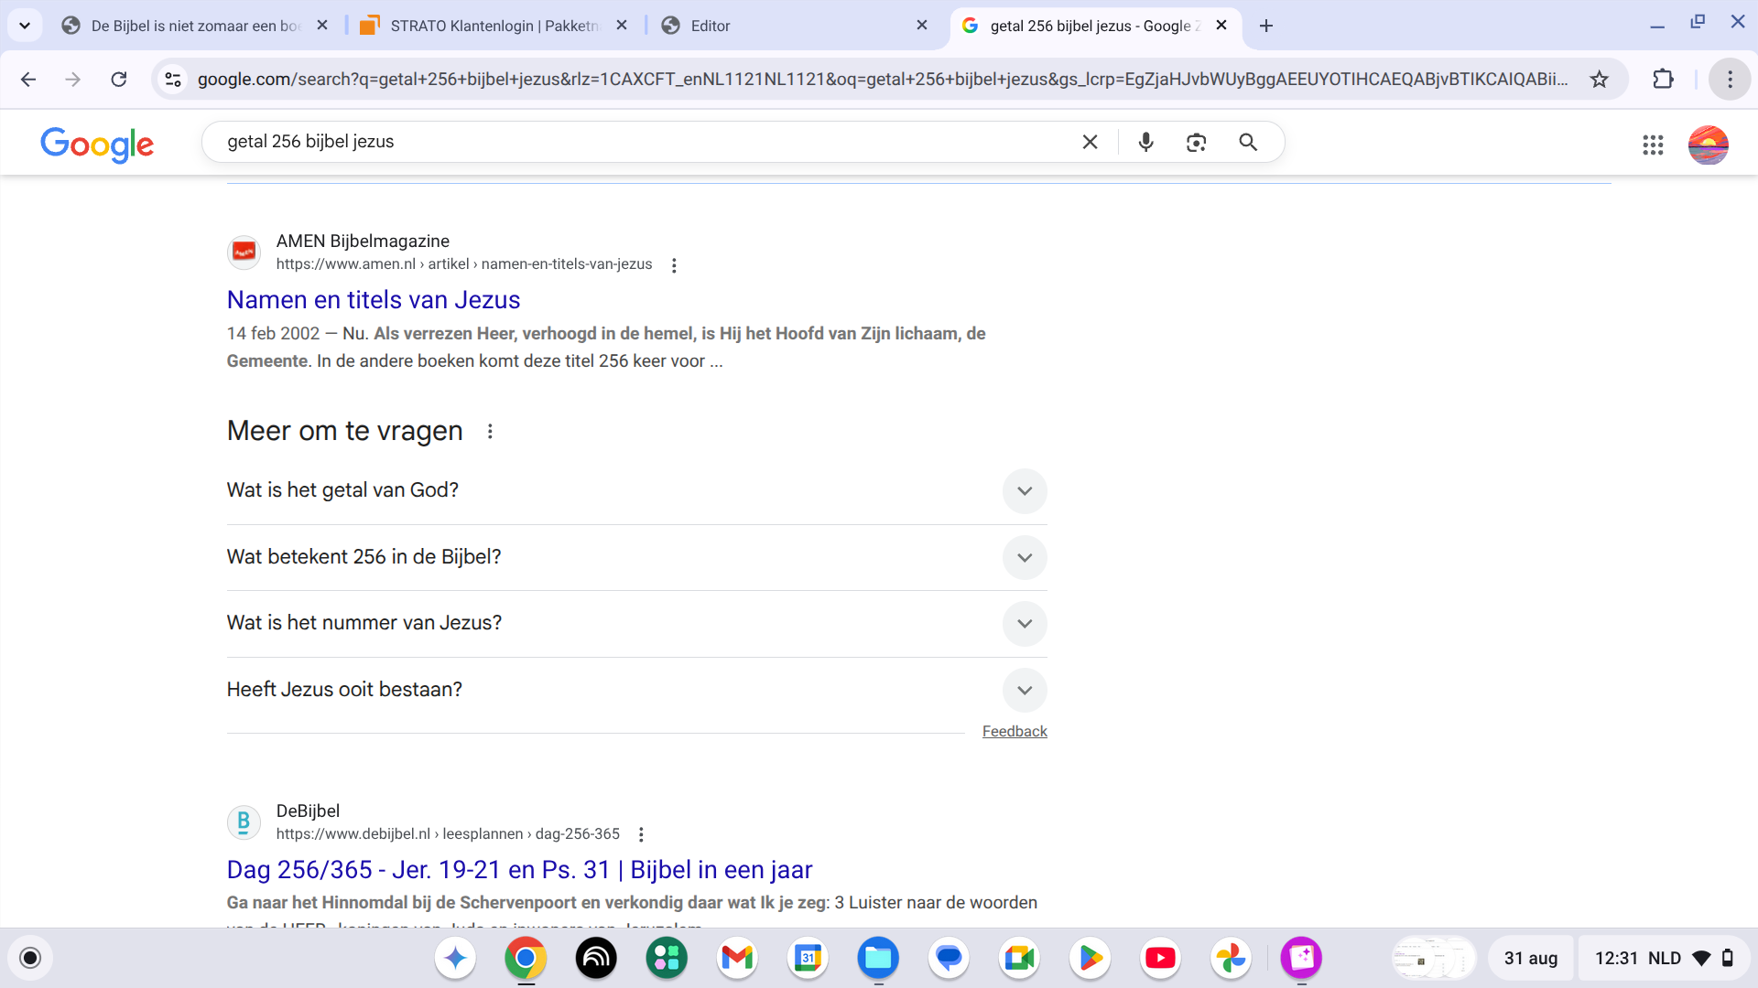
Task: Open the launcher button on the shelf
Action: 30,958
